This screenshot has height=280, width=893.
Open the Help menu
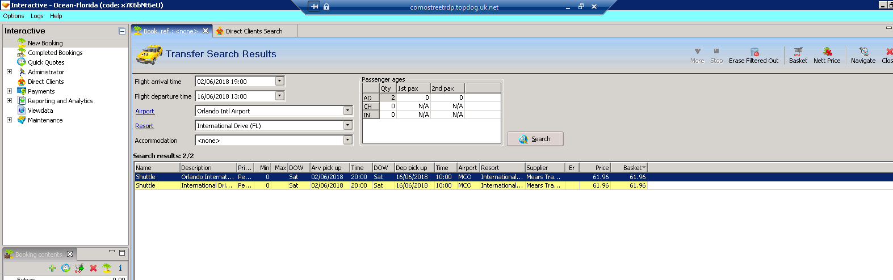pyautogui.click(x=56, y=16)
